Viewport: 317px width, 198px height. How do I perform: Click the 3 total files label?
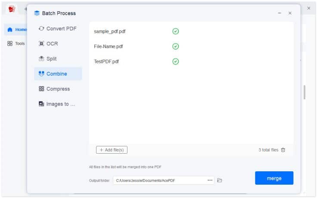268,150
